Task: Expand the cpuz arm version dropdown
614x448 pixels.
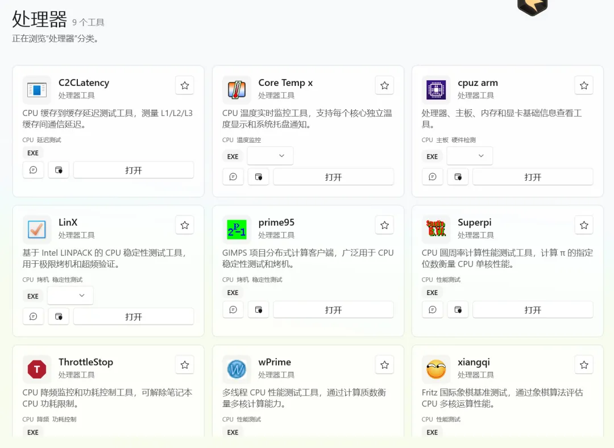Action: pos(470,156)
